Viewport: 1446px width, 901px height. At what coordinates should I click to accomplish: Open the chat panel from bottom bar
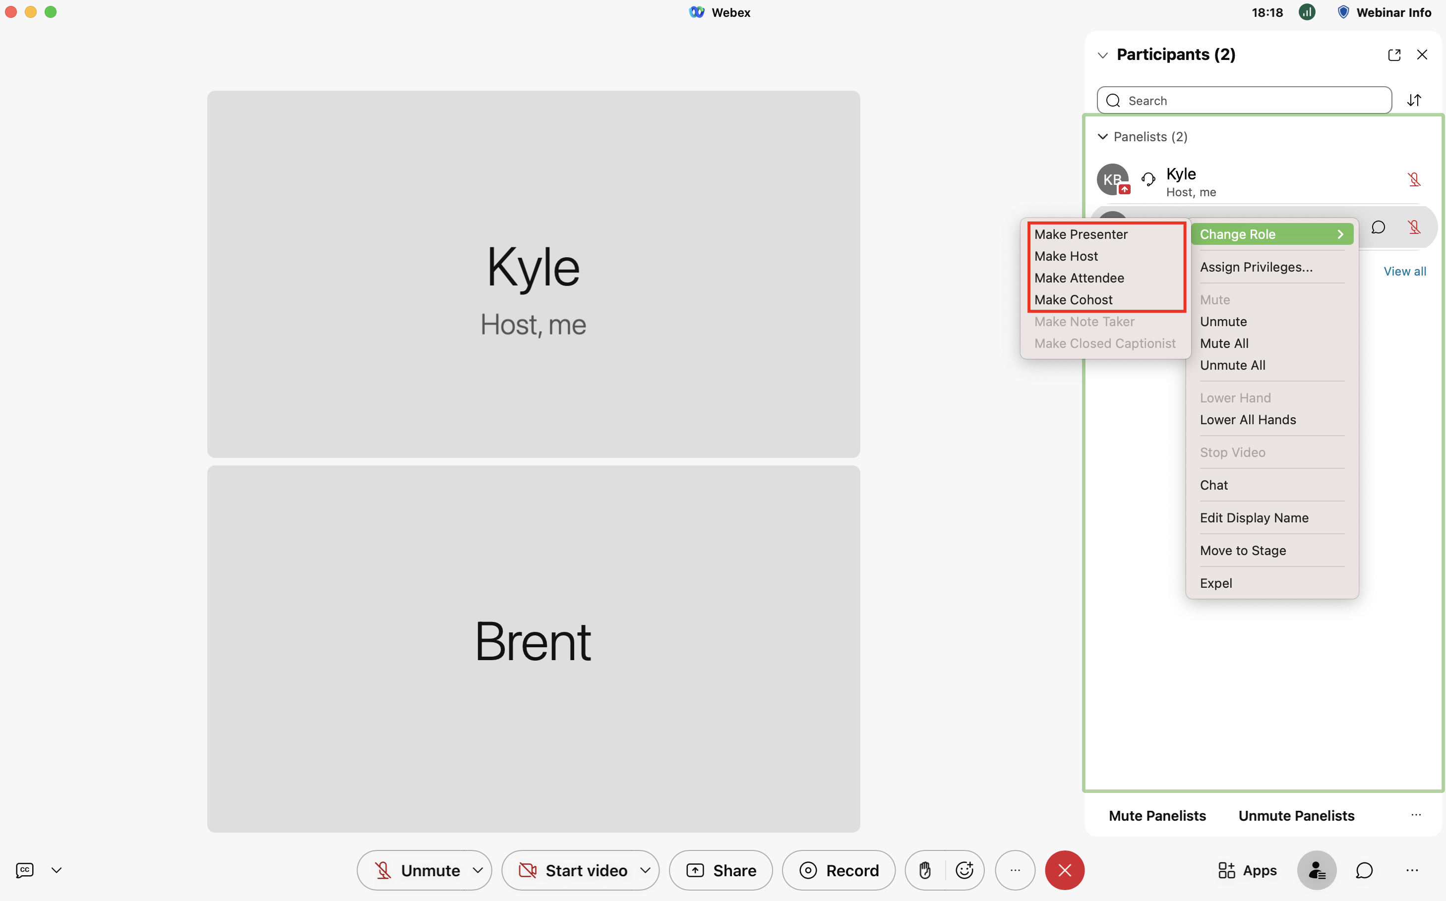point(1364,870)
